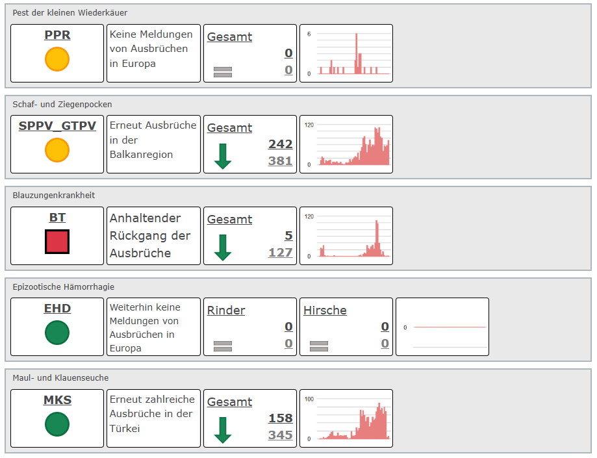597x458 pixels.
Task: Click the orange status circle under SPPV_GTPV
Action: (x=57, y=150)
